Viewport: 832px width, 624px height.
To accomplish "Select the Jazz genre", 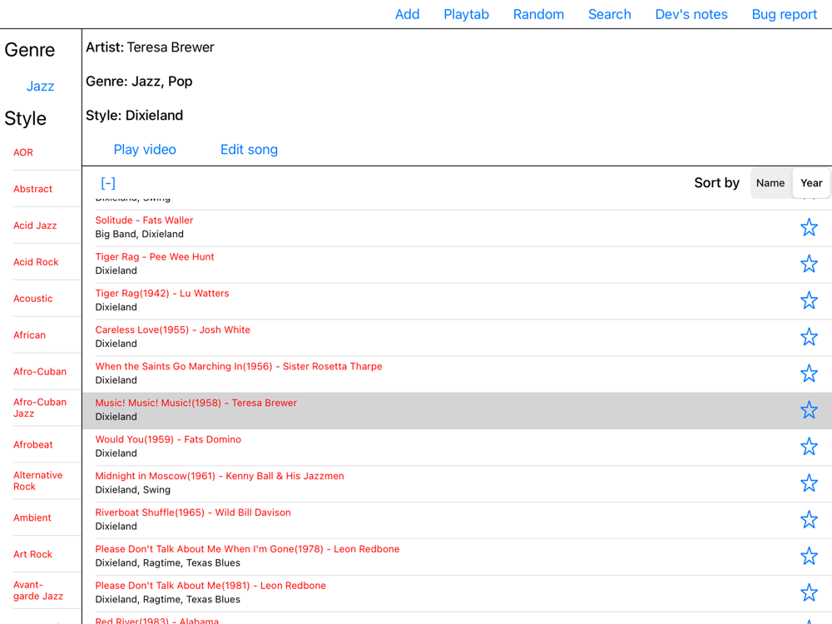I will coord(40,86).
